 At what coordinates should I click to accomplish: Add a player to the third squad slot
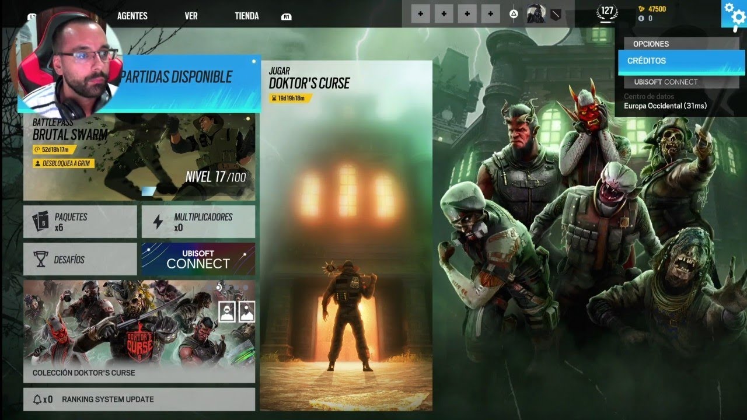point(467,13)
